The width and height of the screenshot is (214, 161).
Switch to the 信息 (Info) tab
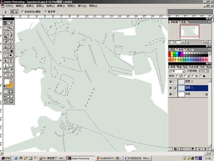[x=183, y=22]
